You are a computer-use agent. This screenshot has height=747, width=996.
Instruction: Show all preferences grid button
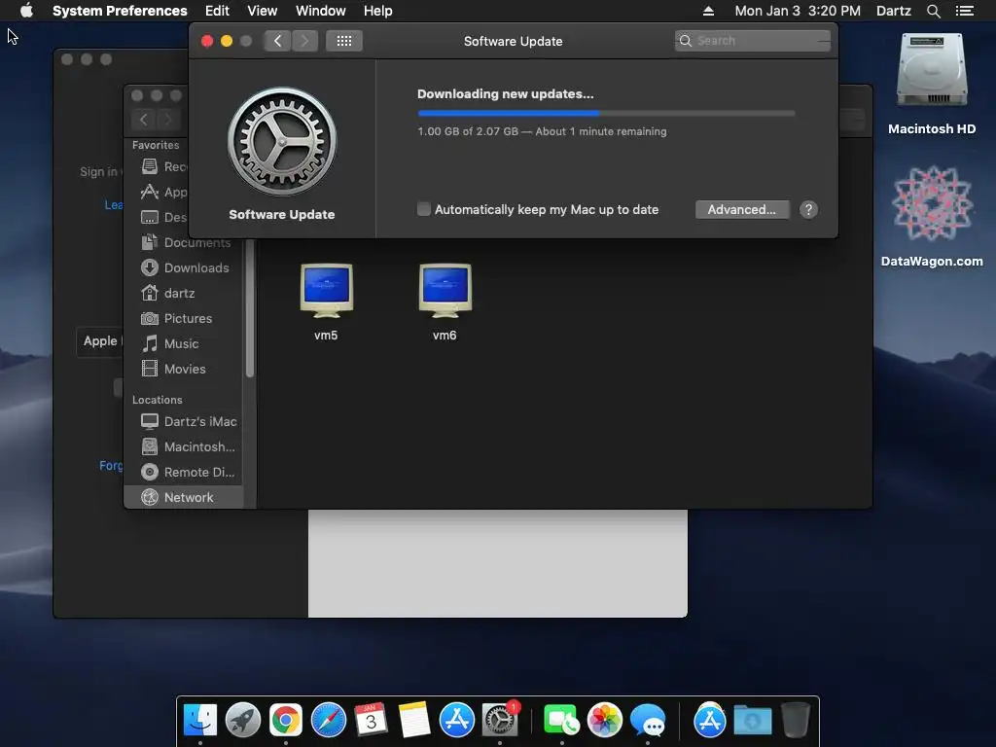tap(344, 41)
